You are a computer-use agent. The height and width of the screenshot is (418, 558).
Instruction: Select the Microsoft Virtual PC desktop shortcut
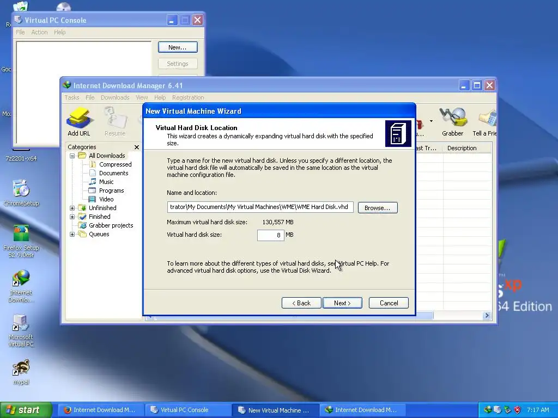coord(21,331)
